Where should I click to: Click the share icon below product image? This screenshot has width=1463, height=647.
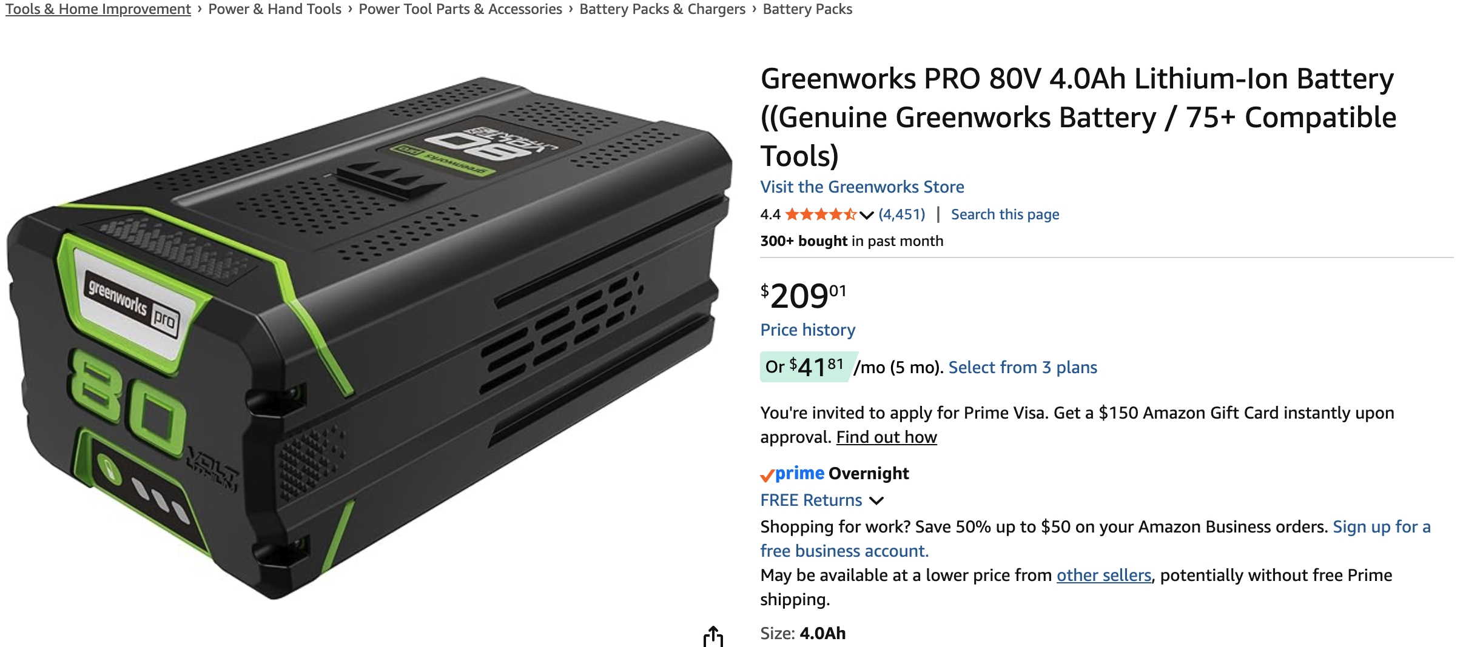pyautogui.click(x=713, y=637)
